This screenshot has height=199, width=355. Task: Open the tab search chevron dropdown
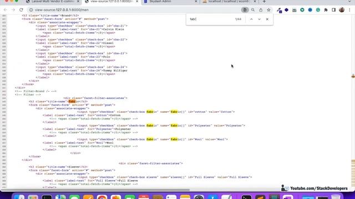(x=349, y=2)
